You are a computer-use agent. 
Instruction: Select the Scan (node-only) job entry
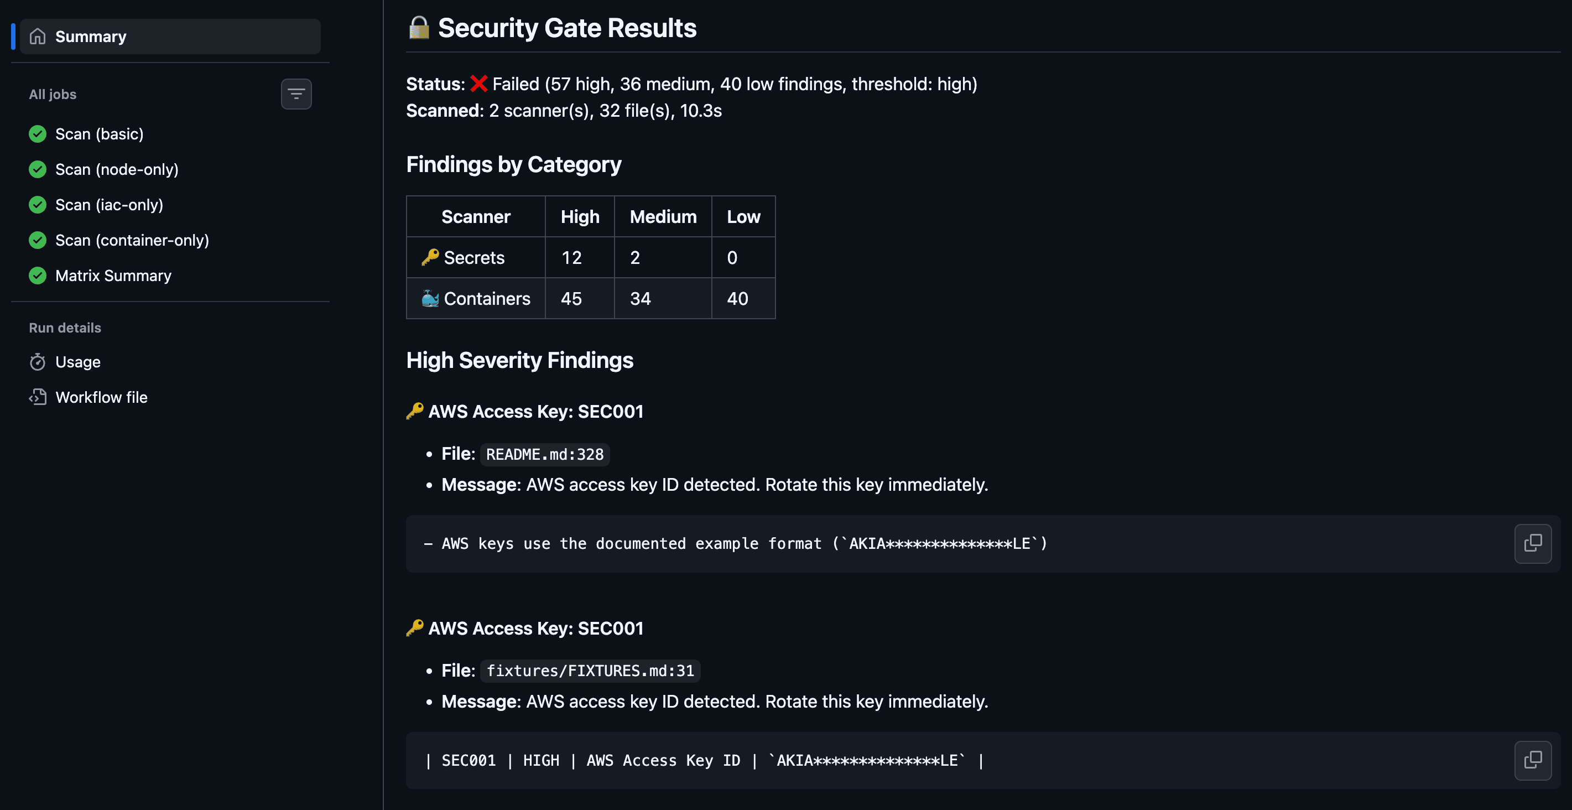[x=117, y=169]
